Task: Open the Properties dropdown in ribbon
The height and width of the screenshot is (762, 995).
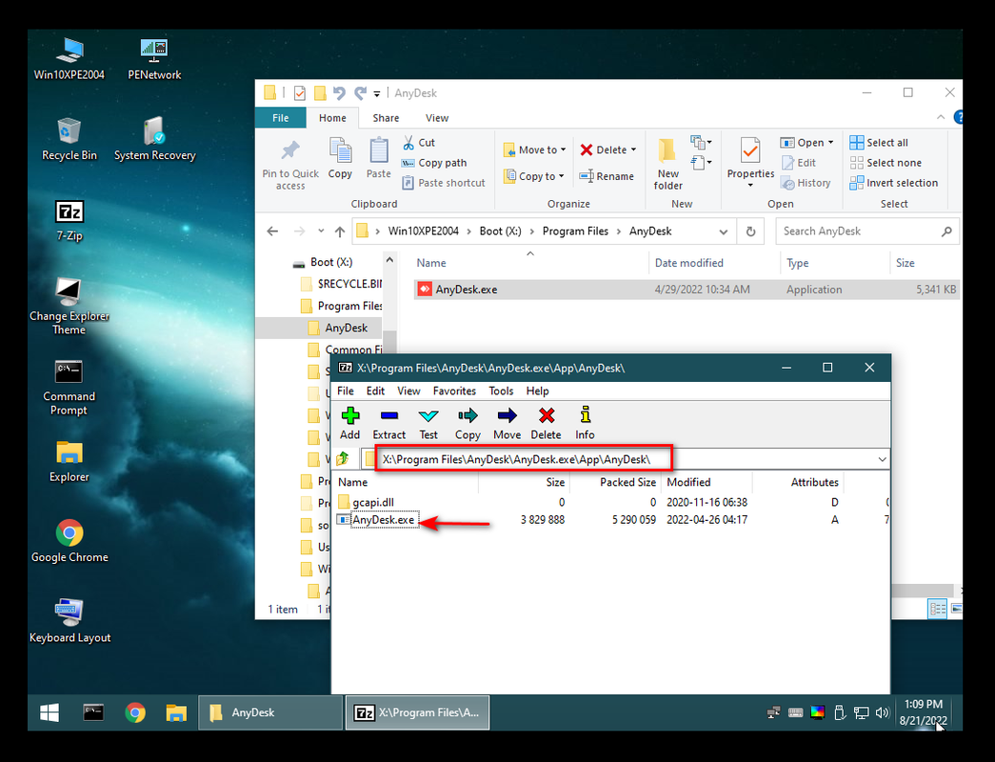Action: click(x=750, y=185)
